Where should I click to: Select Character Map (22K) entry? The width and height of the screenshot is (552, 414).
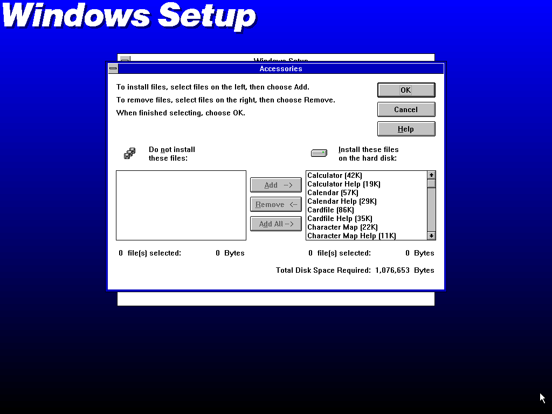tap(366, 227)
